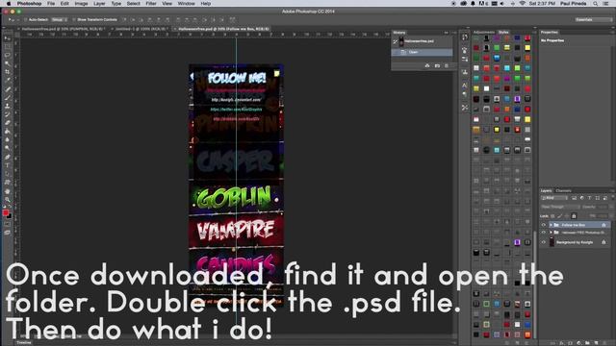616x346 pixels.
Task: Select the Eraser tool
Action: click(x=8, y=123)
